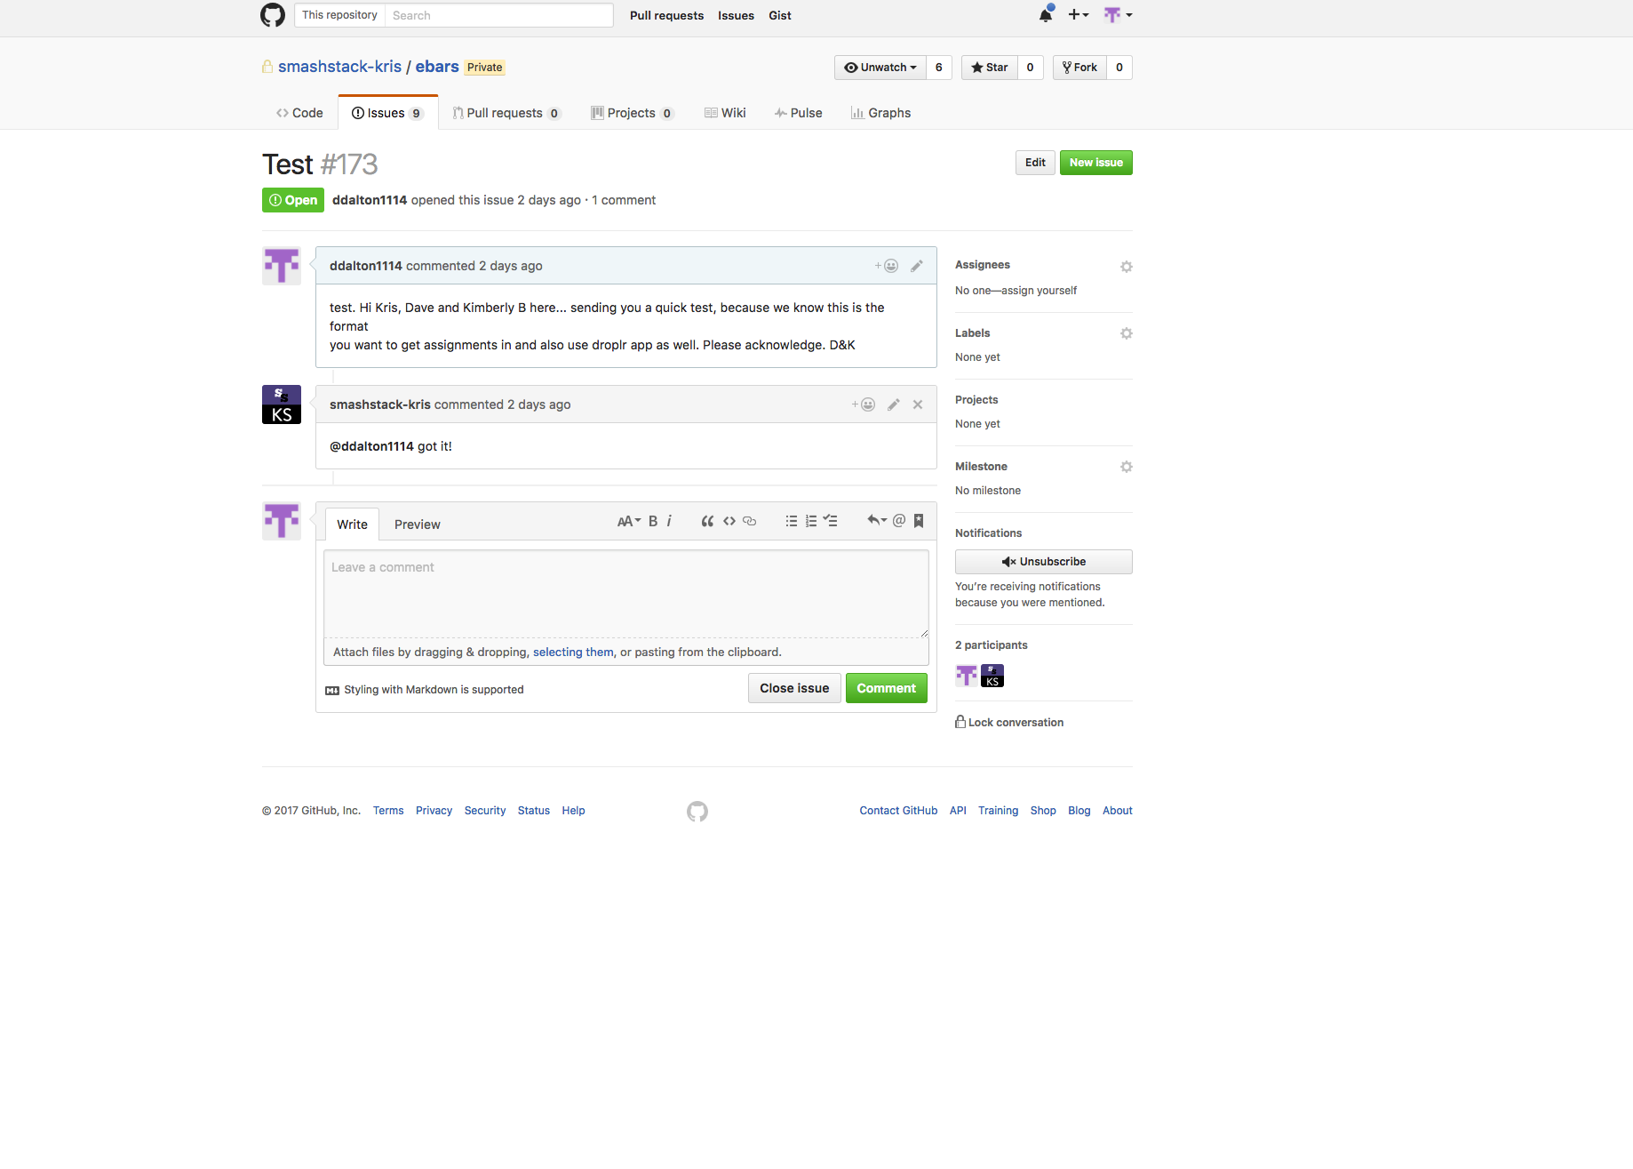
Task: Reference an issue with bookmark icon
Action: pyautogui.click(x=919, y=521)
